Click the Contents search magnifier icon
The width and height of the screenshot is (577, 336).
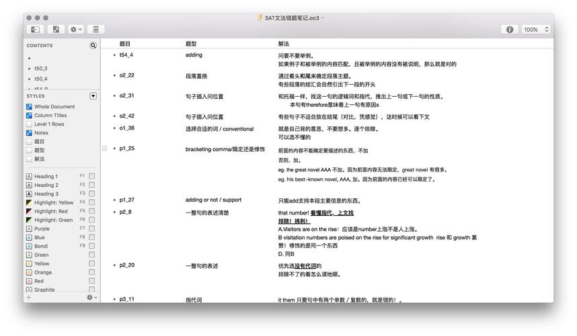click(93, 46)
